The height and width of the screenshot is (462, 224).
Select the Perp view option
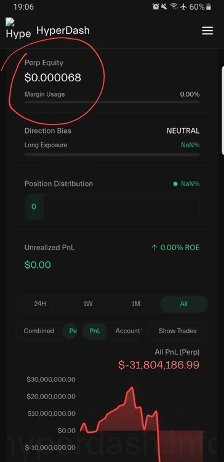71,331
